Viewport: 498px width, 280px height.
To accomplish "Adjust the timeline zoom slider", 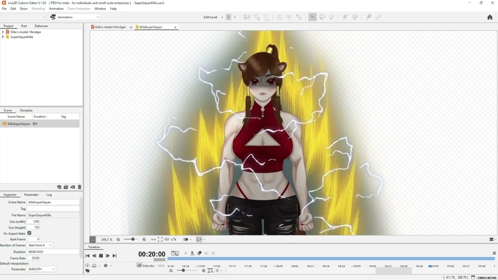I will coord(184,271).
